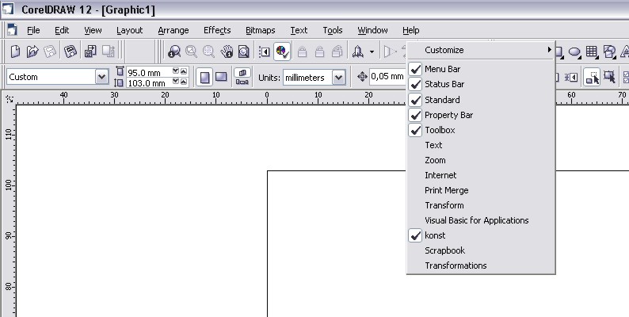Open the Arrange menu
629x317 pixels.
[x=173, y=30]
